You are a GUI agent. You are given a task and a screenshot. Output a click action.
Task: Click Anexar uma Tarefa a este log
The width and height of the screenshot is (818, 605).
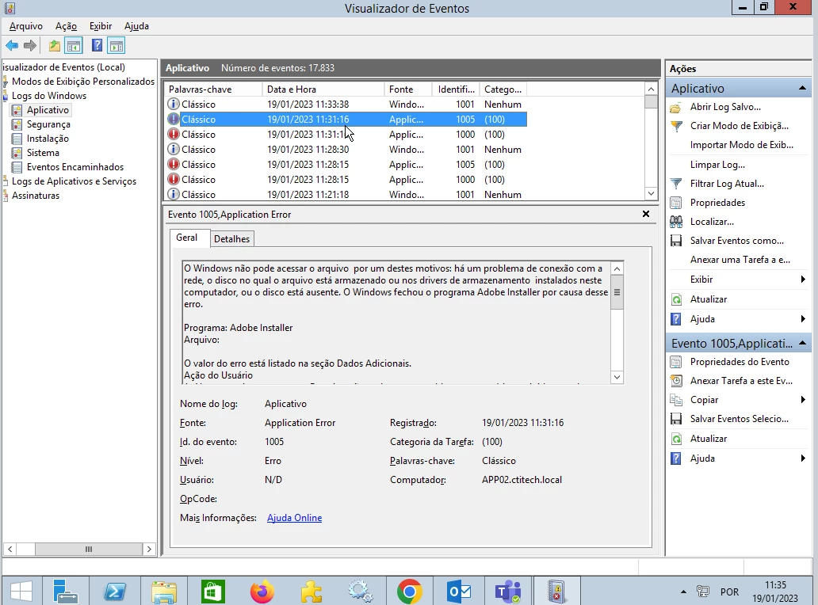[740, 260]
